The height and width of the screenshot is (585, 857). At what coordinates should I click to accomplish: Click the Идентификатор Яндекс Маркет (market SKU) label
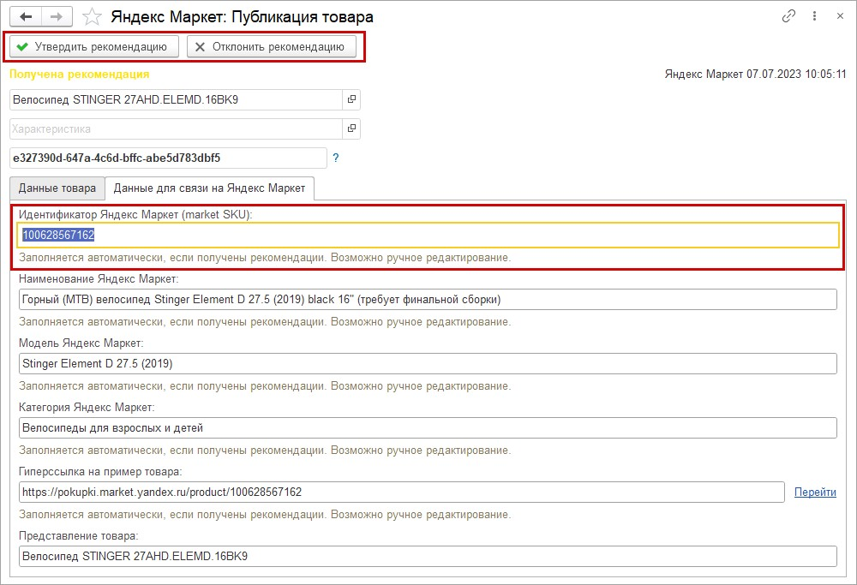pos(135,215)
